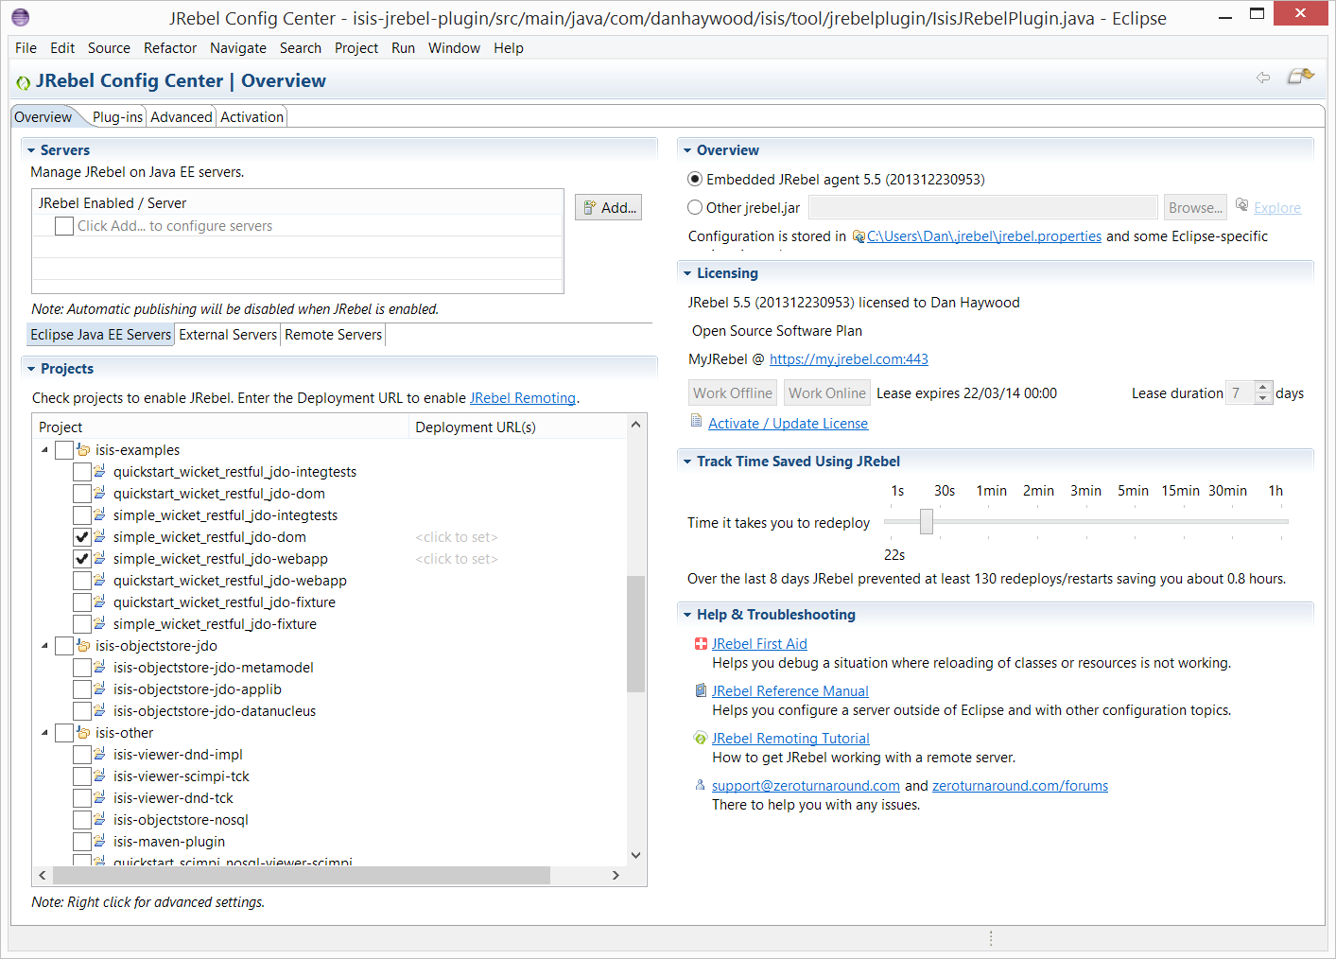Click project icon of isis-viewer-dnd-impl

100,754
